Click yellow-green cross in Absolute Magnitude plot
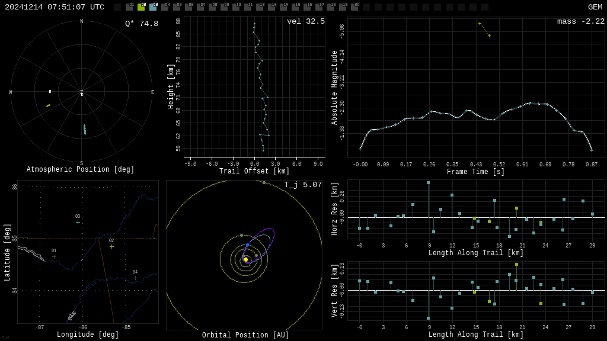The height and width of the screenshot is (341, 607). pos(489,36)
